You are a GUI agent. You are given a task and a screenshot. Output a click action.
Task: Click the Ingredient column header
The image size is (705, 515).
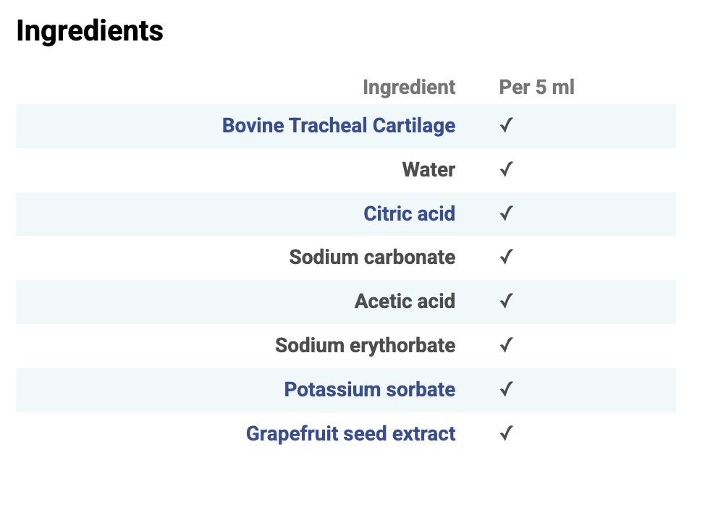pos(409,88)
